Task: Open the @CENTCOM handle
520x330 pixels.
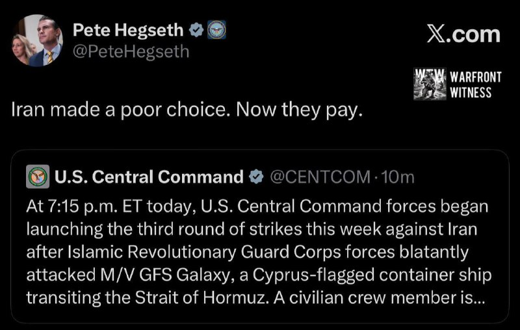Action: tap(320, 177)
